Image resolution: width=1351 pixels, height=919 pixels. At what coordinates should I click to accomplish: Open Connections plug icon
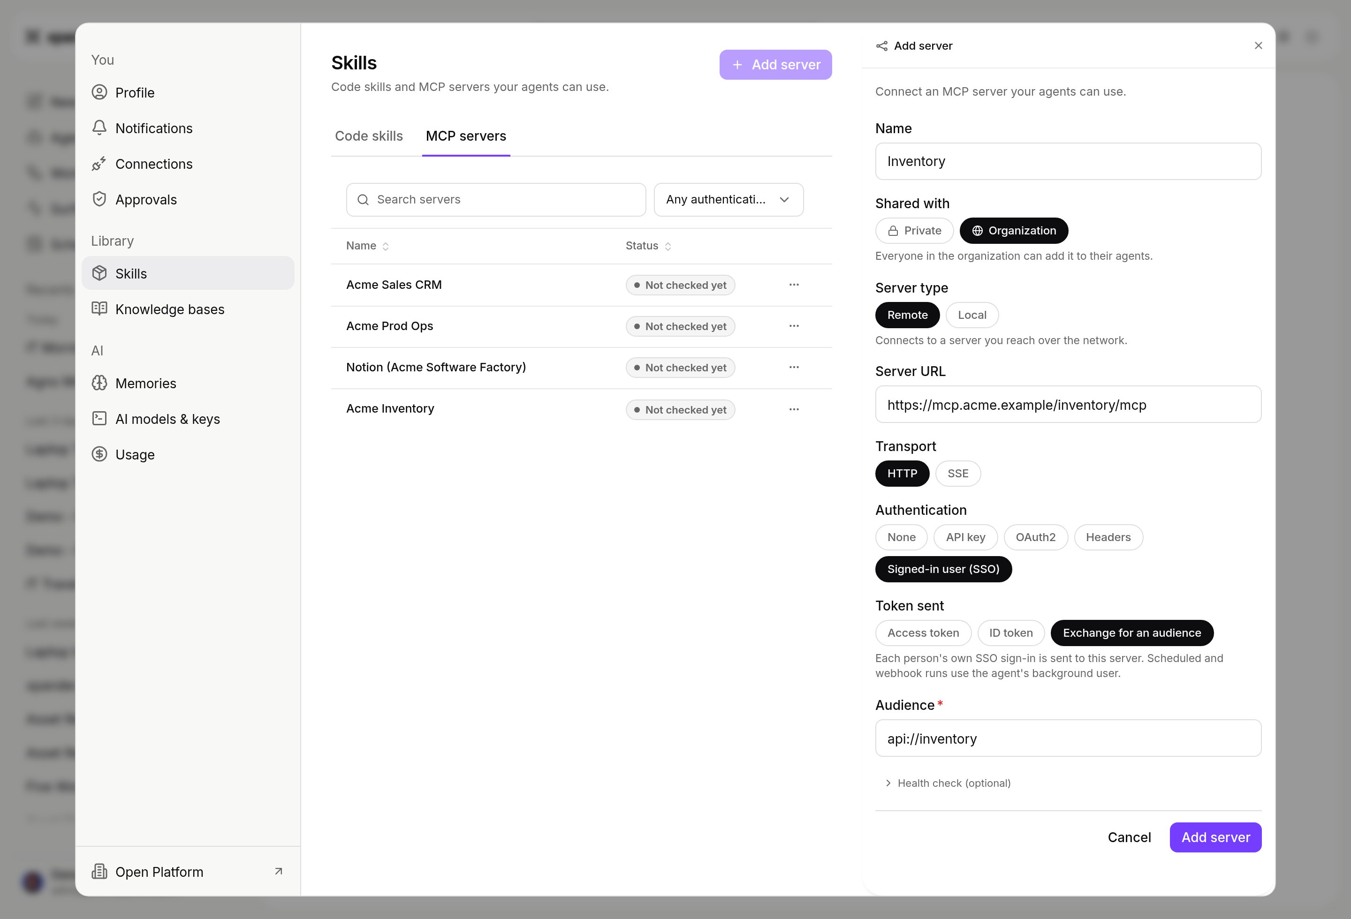point(99,164)
